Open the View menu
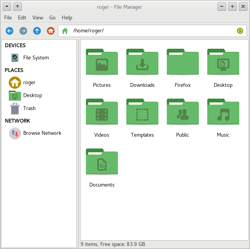This screenshot has width=250, height=249. [x=38, y=18]
